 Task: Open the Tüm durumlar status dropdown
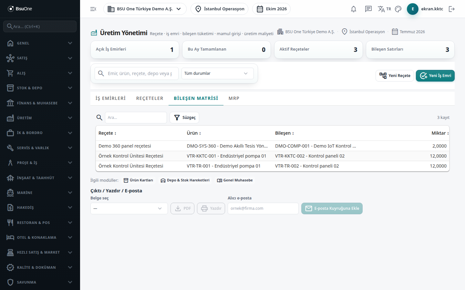click(x=218, y=73)
